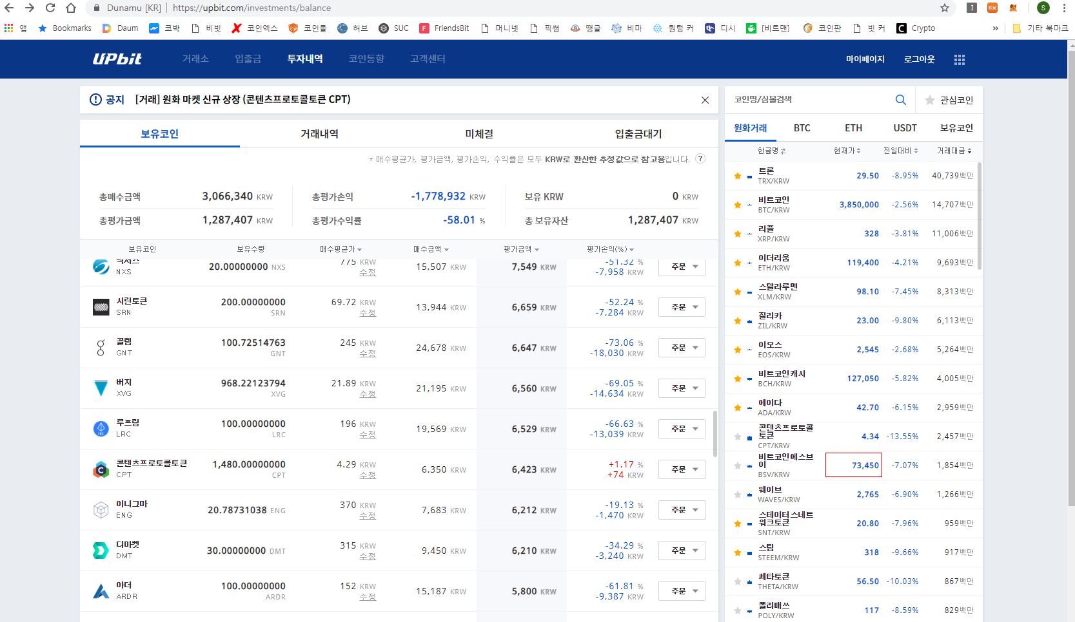Open the Daum bookmark
Screen dimensions: 1075x622
[x=120, y=28]
